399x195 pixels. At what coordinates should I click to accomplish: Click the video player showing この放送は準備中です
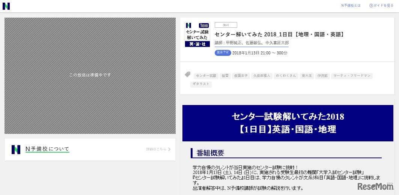click(90, 75)
